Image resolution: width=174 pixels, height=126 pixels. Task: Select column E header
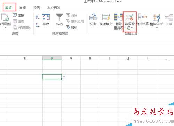coord(25,58)
